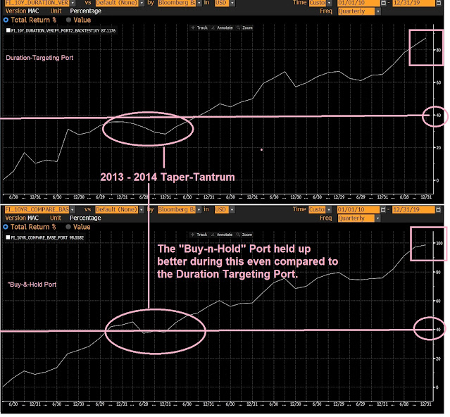Click bottom chart USD currency field
The image size is (450, 417).
click(x=222, y=210)
